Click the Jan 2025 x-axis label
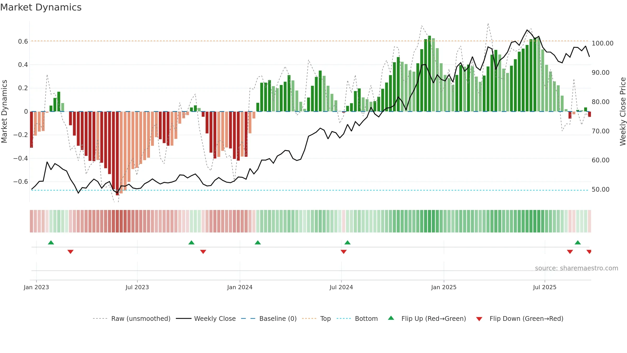This screenshot has width=627, height=353. [444, 287]
